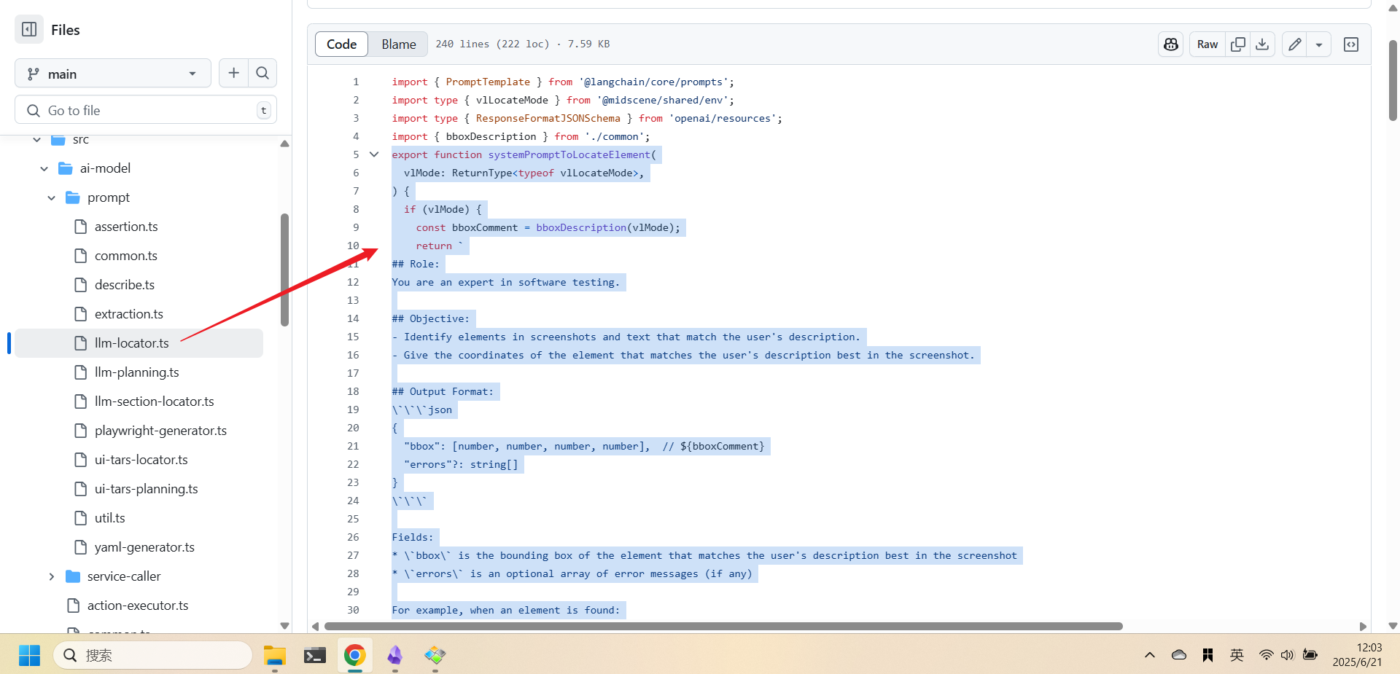The width and height of the screenshot is (1400, 674).
Task: Open assertion.ts in file tree
Action: pos(126,227)
